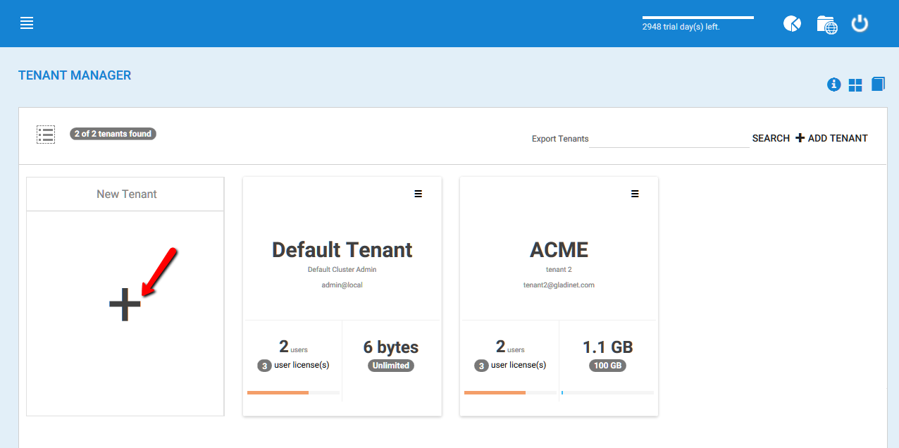Switch to grid tiles view icon
Viewport: 899px width, 448px height.
855,85
